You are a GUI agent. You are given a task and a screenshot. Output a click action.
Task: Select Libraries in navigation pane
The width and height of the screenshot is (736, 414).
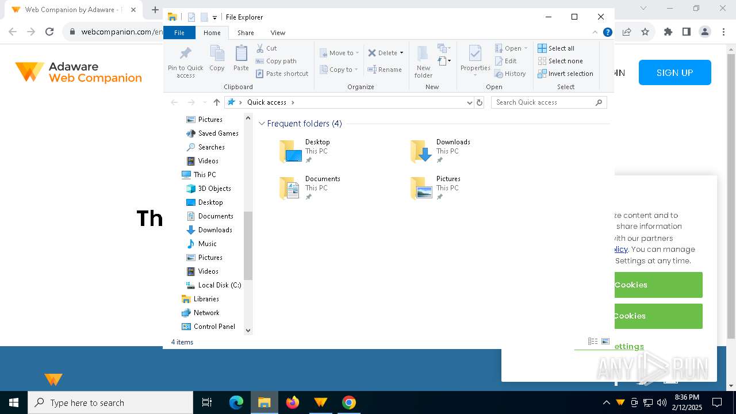(200, 299)
